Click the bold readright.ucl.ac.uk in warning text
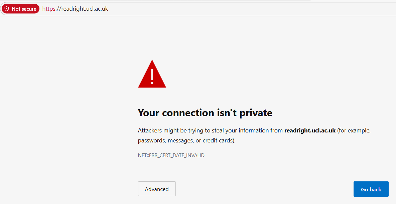Image resolution: width=396 pixels, height=204 pixels. (x=310, y=130)
